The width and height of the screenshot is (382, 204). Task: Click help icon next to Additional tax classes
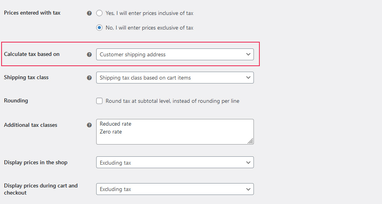pos(89,125)
